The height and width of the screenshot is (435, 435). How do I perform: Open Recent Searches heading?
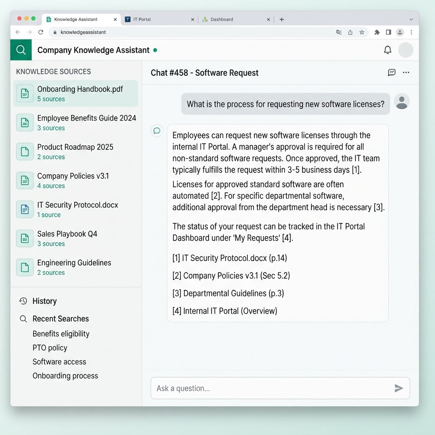click(60, 319)
